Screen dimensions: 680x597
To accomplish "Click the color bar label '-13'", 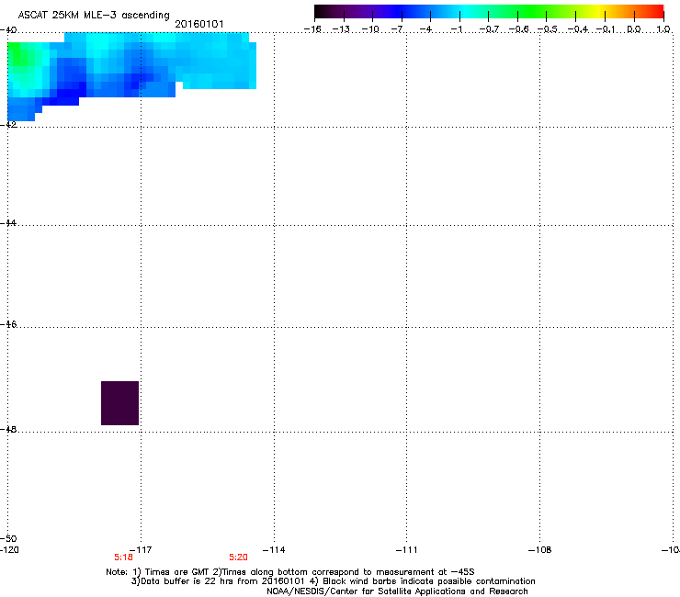I will 341,29.
